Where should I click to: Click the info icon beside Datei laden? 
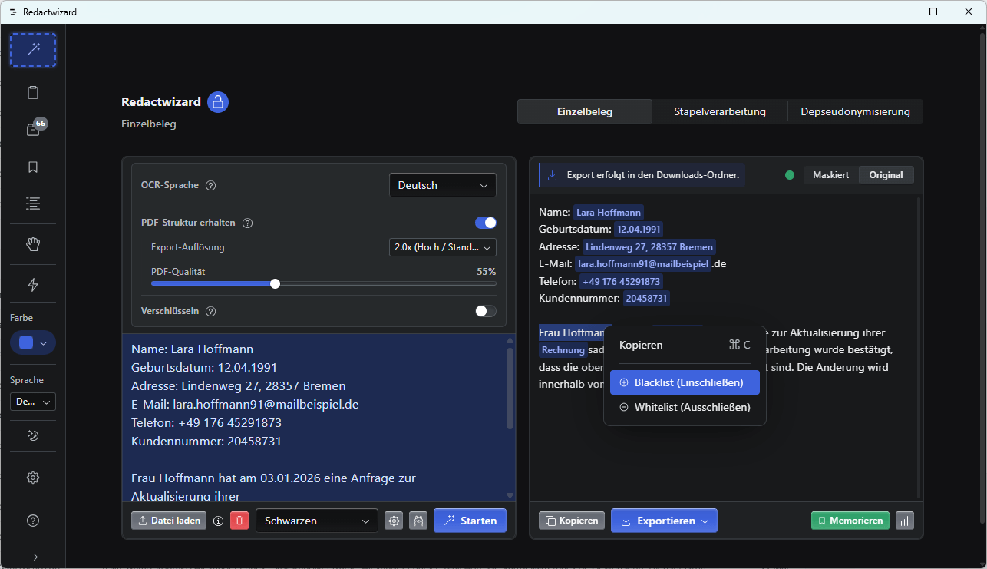pyautogui.click(x=218, y=521)
